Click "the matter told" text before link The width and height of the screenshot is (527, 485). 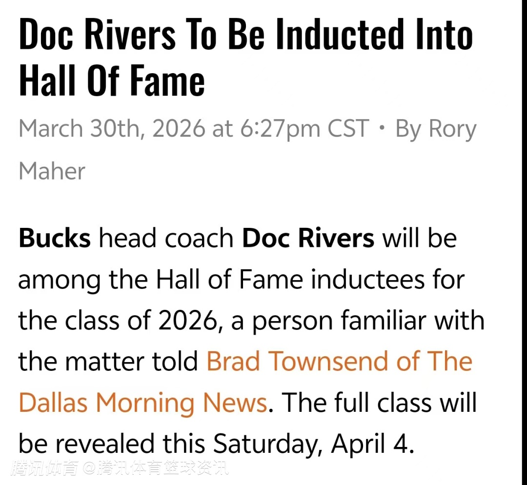(108, 362)
